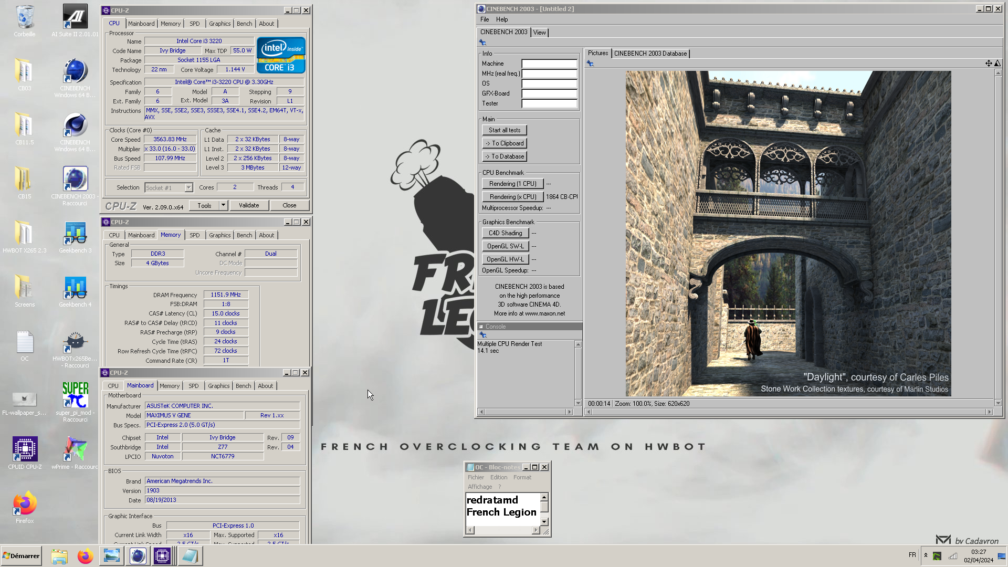Open the CB03 folder icon

(25, 75)
